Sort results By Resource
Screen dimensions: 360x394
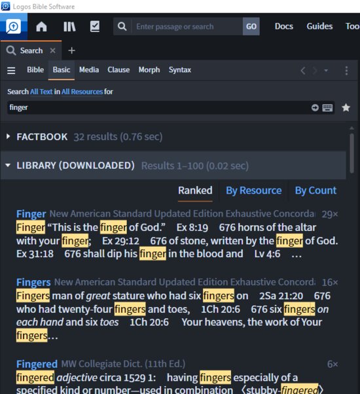254,190
